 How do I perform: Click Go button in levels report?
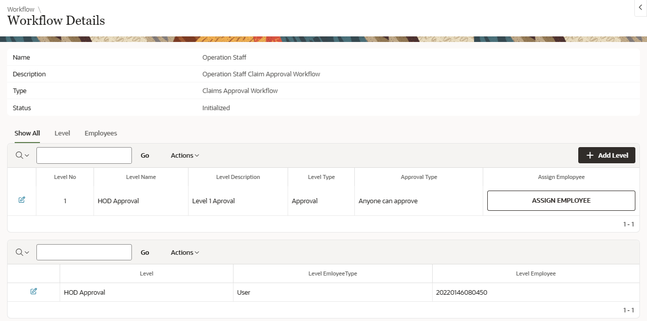pos(145,156)
